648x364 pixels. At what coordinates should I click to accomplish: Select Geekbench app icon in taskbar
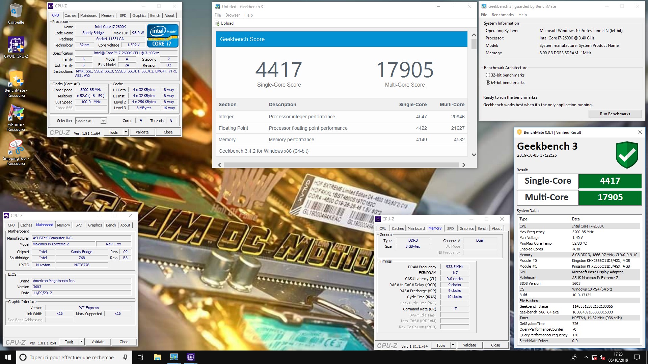coord(174,357)
